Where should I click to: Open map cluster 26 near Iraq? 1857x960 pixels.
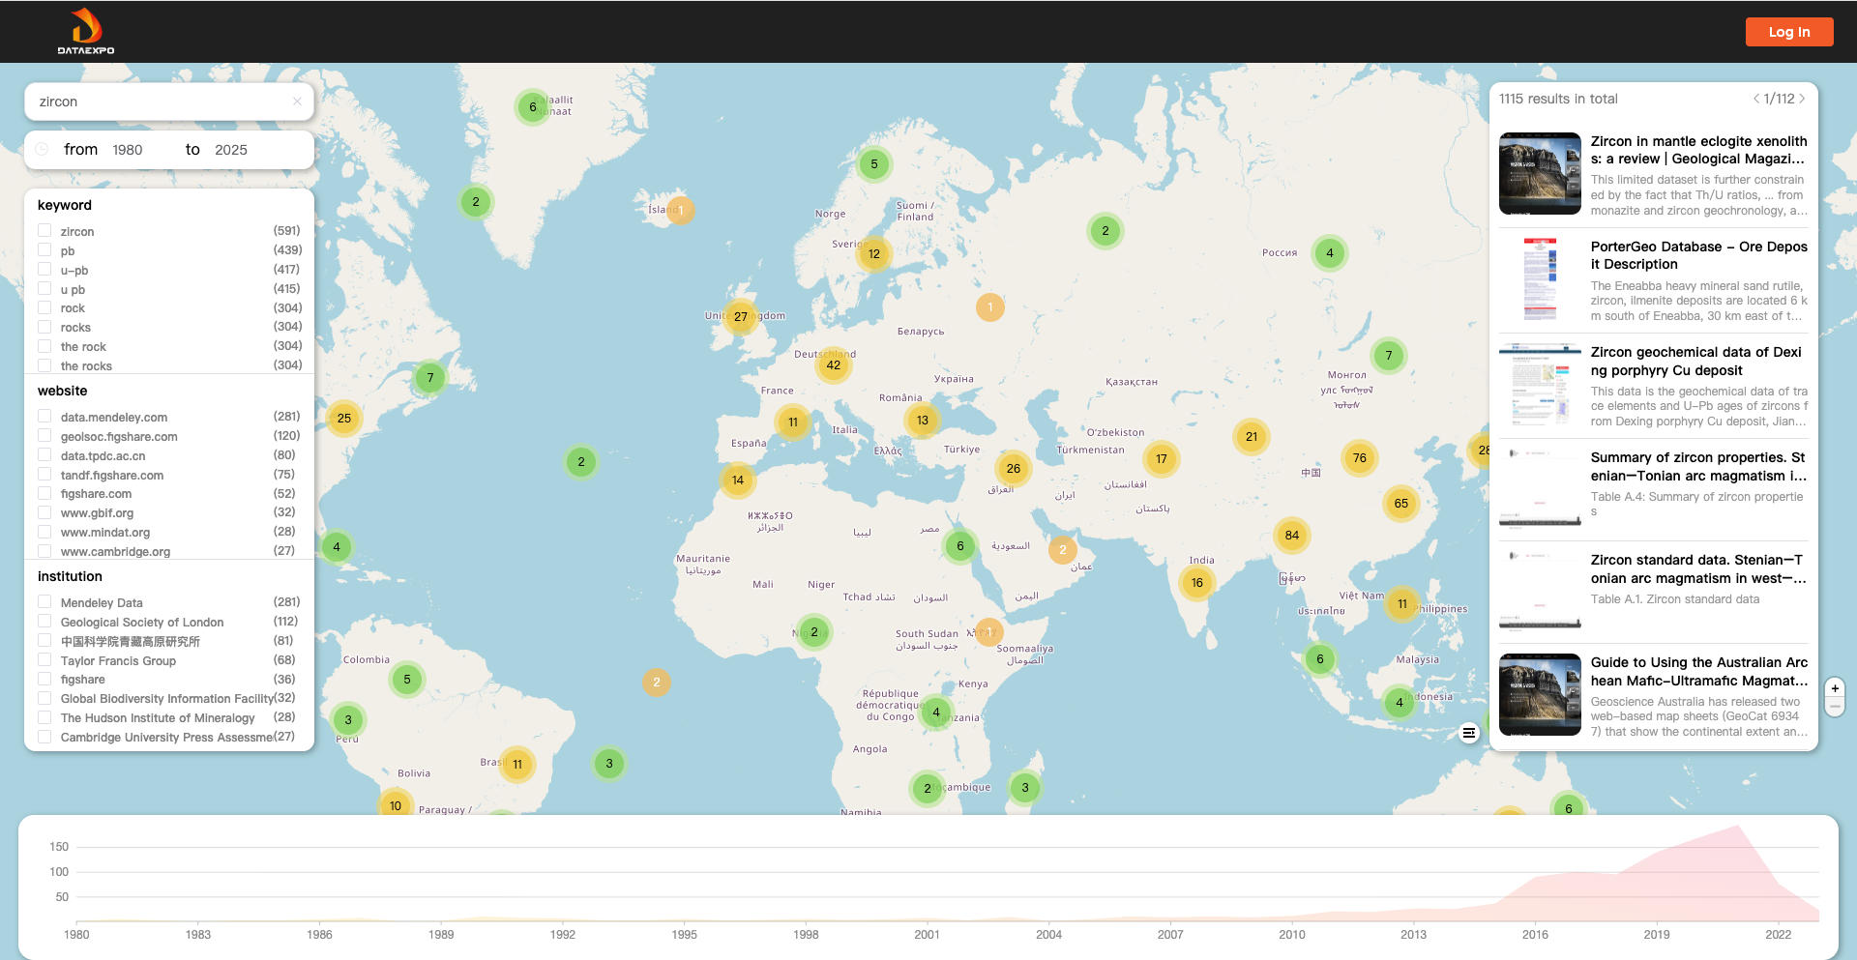(1014, 469)
